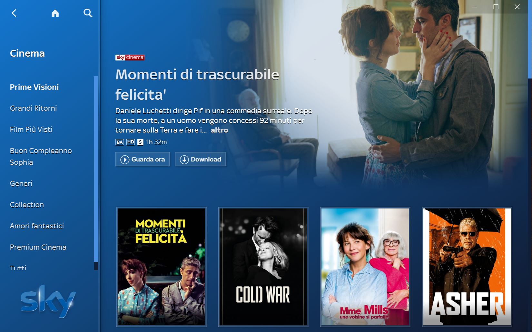Click the BA rating badge
The width and height of the screenshot is (532, 332).
pyautogui.click(x=120, y=142)
